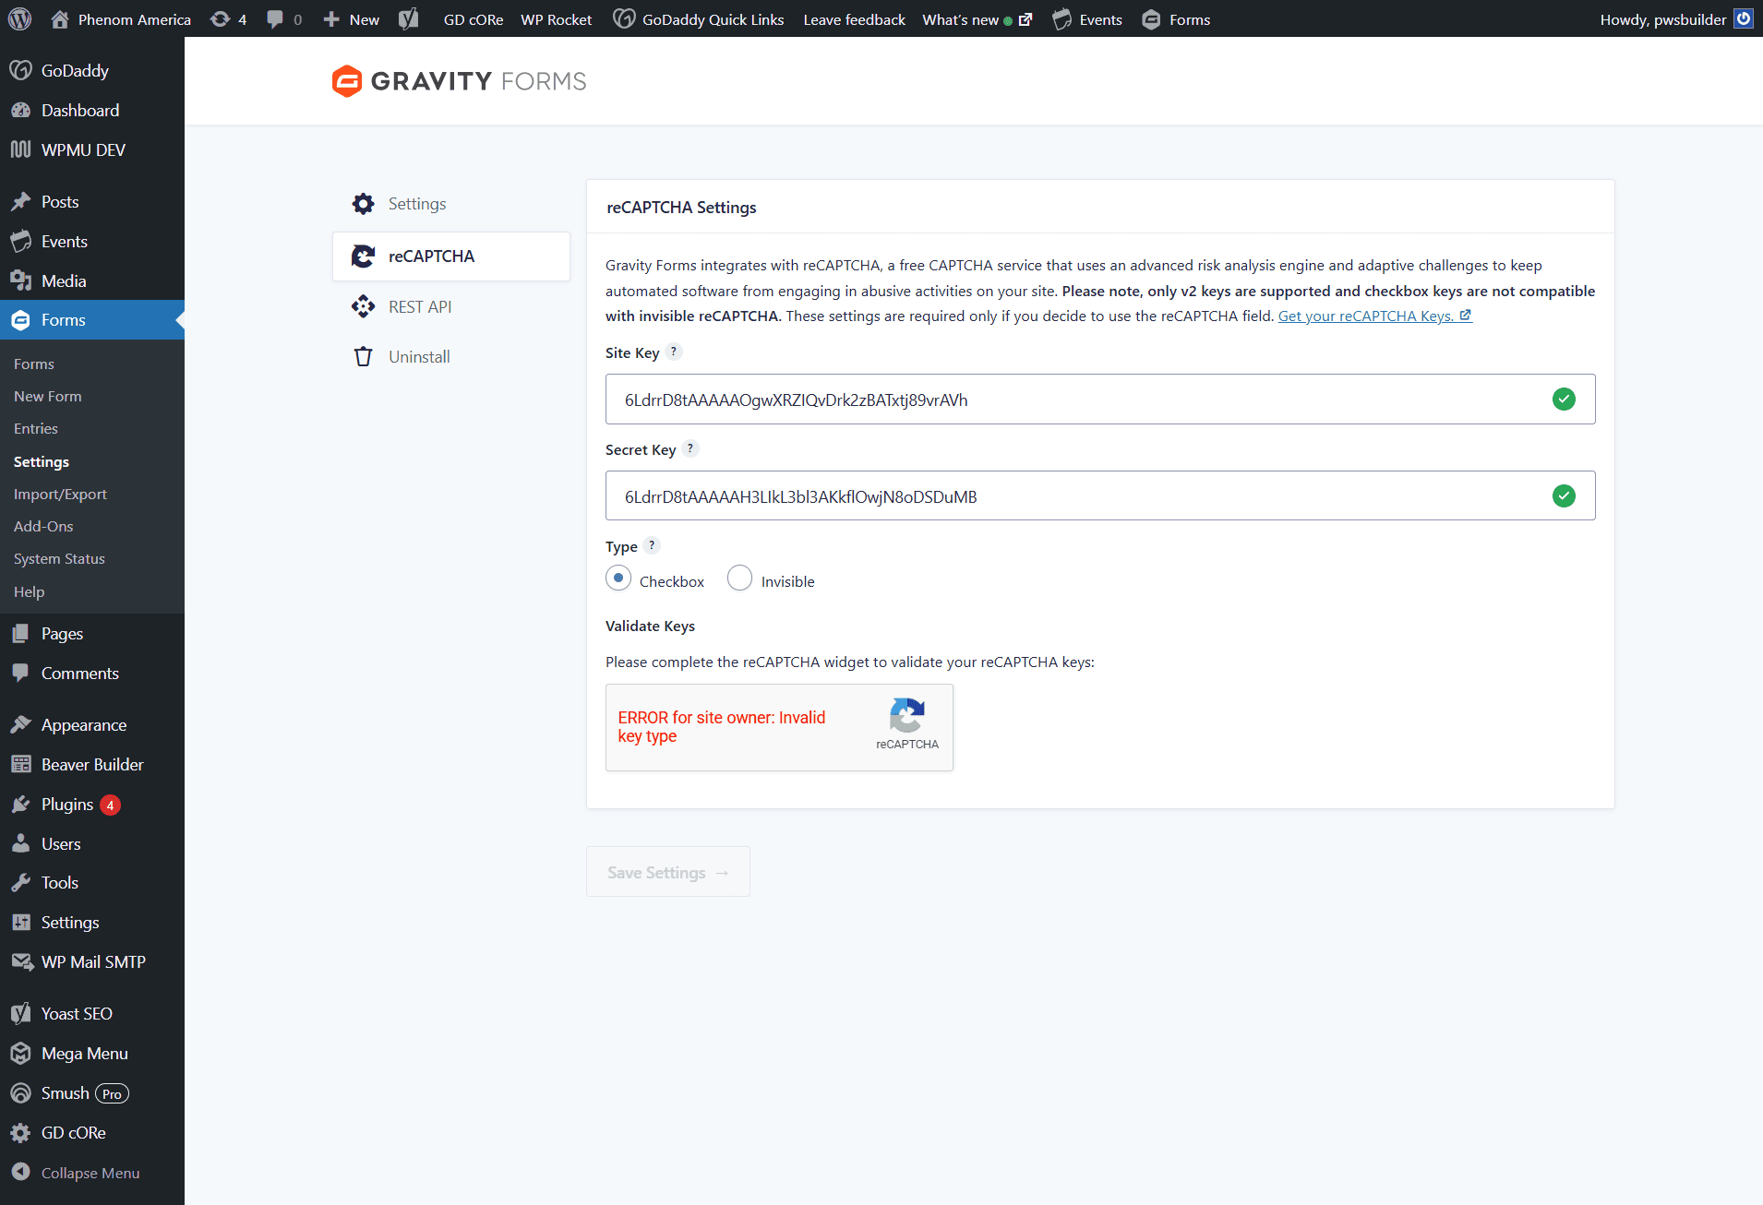Image resolution: width=1763 pixels, height=1205 pixels.
Task: Open Pages in the sidebar
Action: coord(92,634)
